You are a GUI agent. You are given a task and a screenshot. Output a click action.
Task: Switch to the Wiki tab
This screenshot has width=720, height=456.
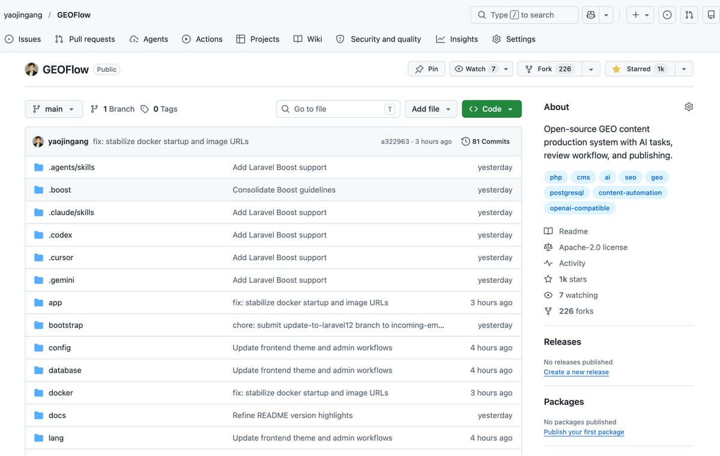click(x=307, y=39)
